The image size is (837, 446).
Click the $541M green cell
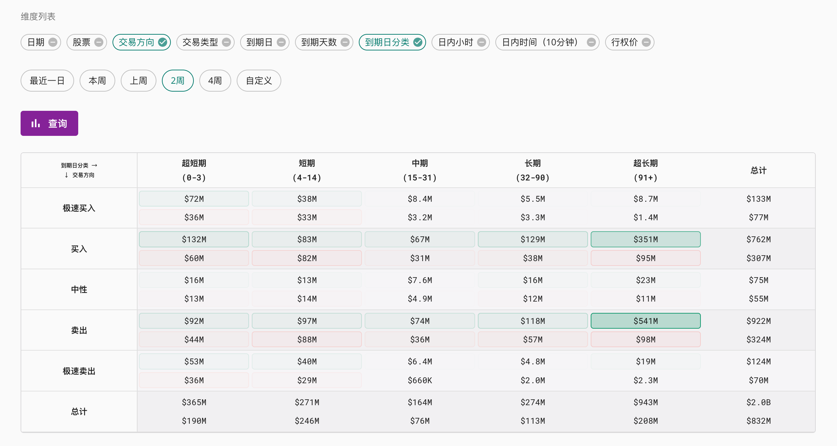click(x=646, y=321)
